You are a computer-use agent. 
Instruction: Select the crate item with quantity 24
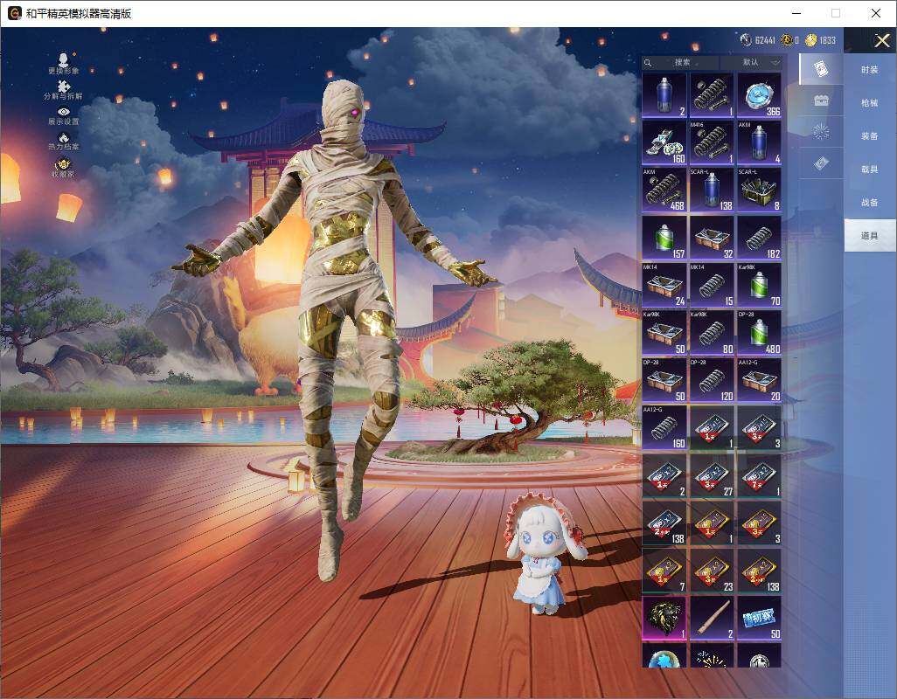point(664,285)
